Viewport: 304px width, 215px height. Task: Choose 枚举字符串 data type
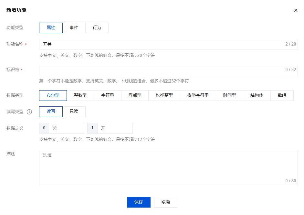[x=198, y=95]
